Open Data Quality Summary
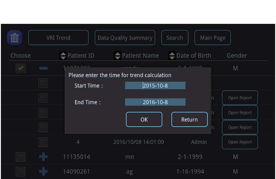This screenshot has height=179, width=276. point(125,38)
